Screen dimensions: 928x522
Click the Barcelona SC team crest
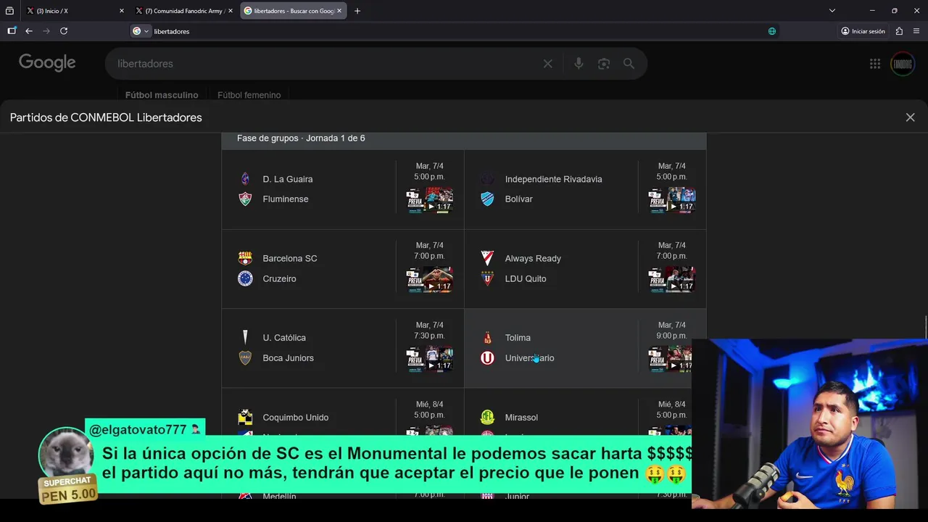(x=245, y=258)
